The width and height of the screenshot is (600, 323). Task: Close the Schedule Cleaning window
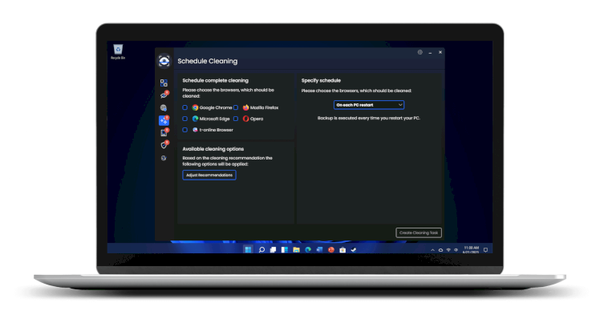[440, 52]
